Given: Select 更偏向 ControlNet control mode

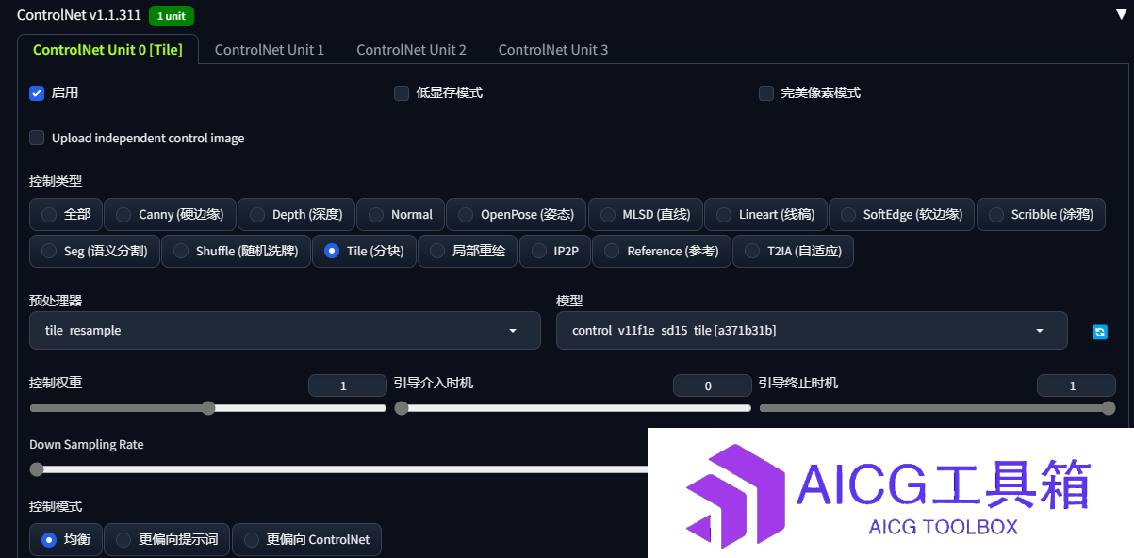Looking at the screenshot, I should [x=306, y=539].
